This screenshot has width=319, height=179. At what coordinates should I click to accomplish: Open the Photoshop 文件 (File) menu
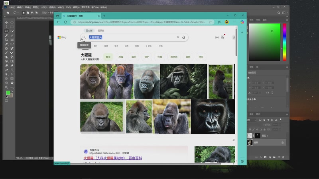12,8
